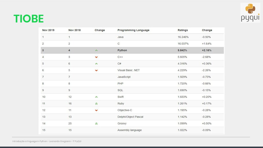Click Python's change value +2.16%

click(x=207, y=50)
